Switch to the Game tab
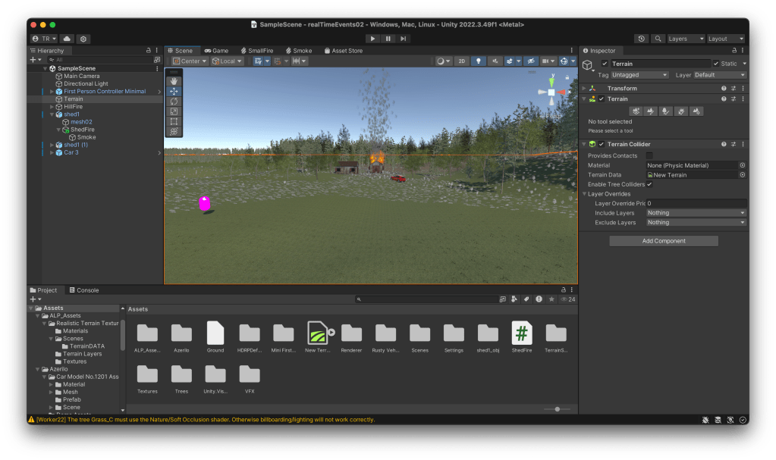776x460 pixels. click(216, 51)
